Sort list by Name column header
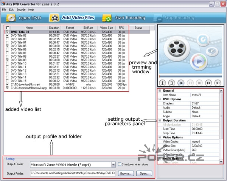The image size is (227, 181). pyautogui.click(x=29, y=28)
